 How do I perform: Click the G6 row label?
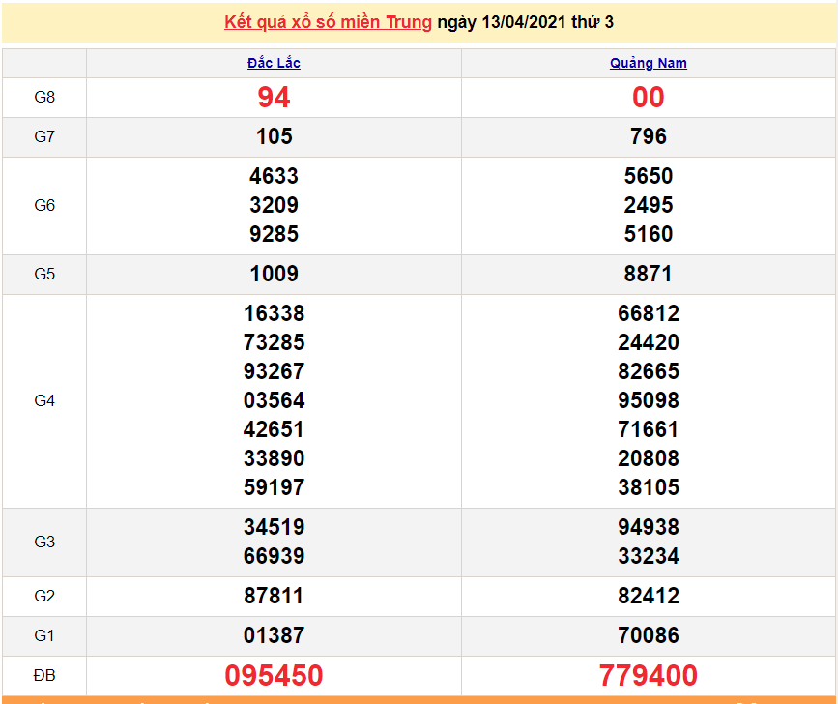(44, 205)
